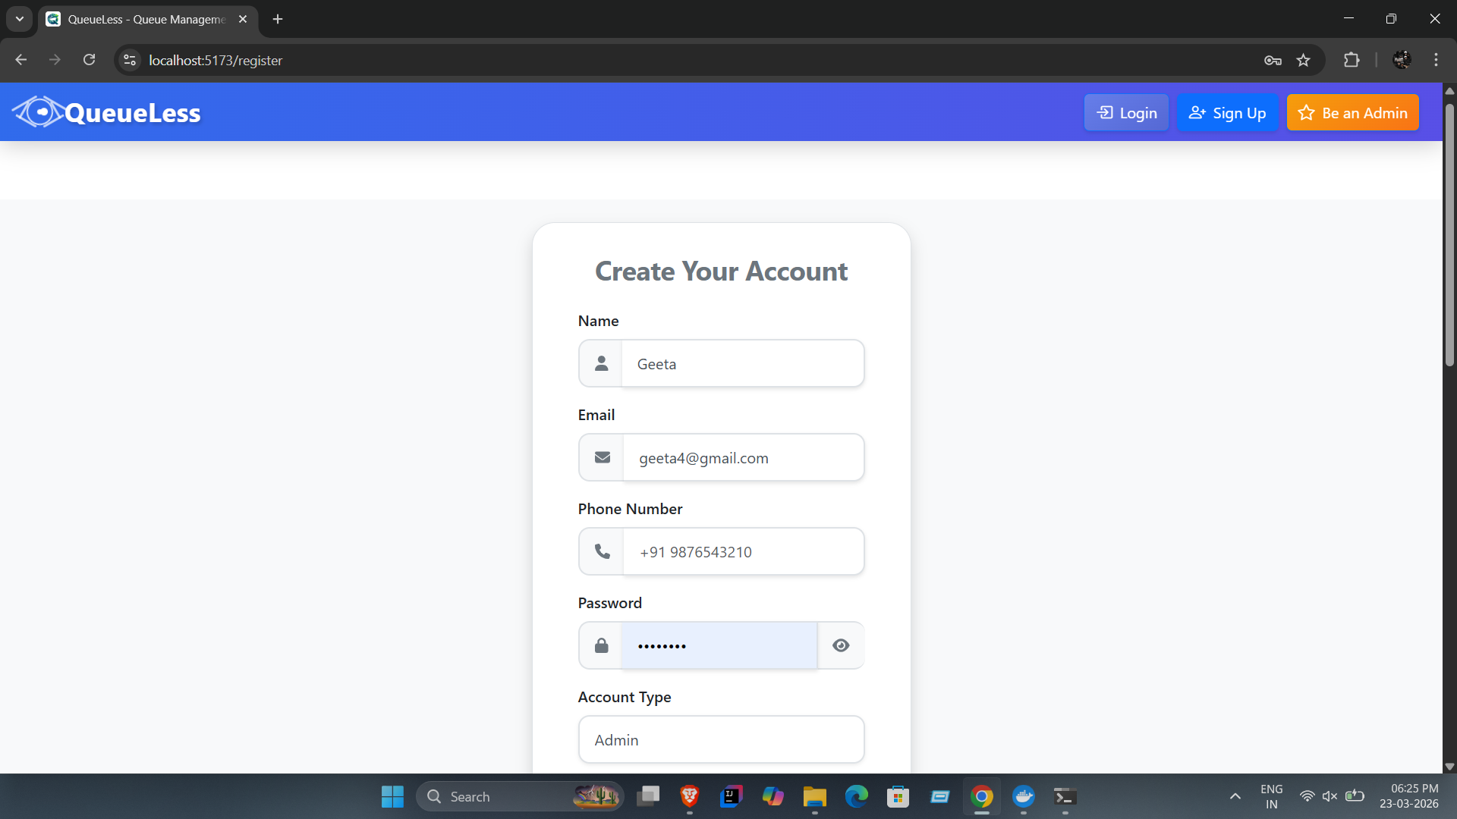Open the Chrome profile avatar

[x=1402, y=60]
